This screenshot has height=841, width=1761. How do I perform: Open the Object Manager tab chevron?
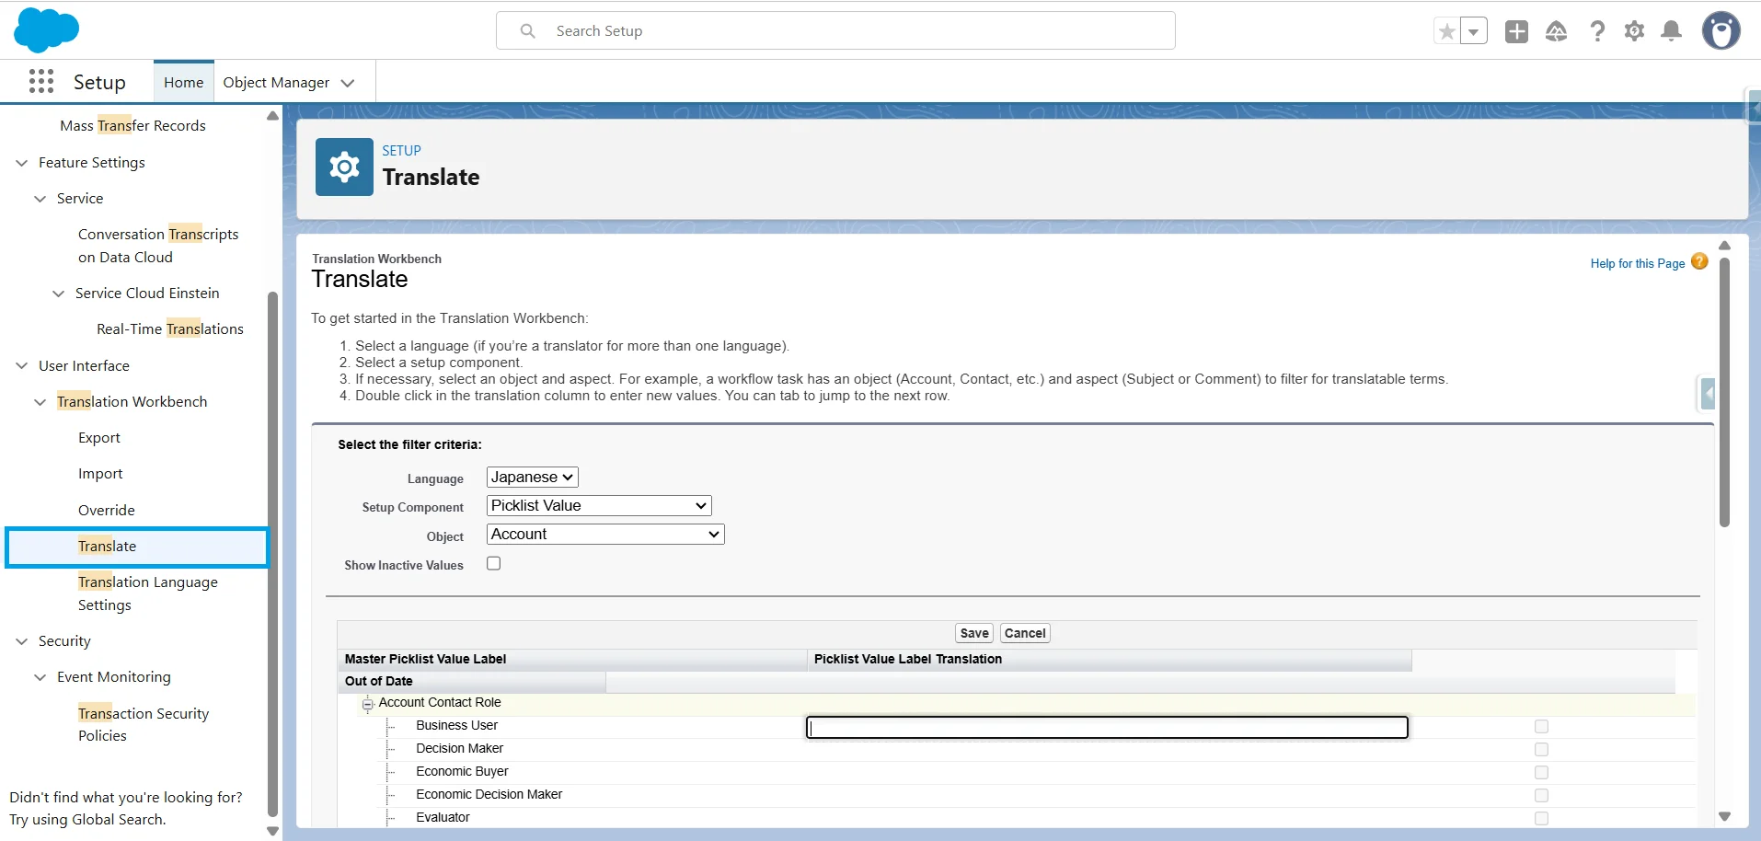[348, 83]
